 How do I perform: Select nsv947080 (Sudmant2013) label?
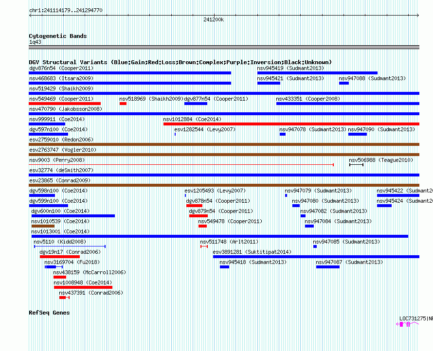[x=325, y=201]
